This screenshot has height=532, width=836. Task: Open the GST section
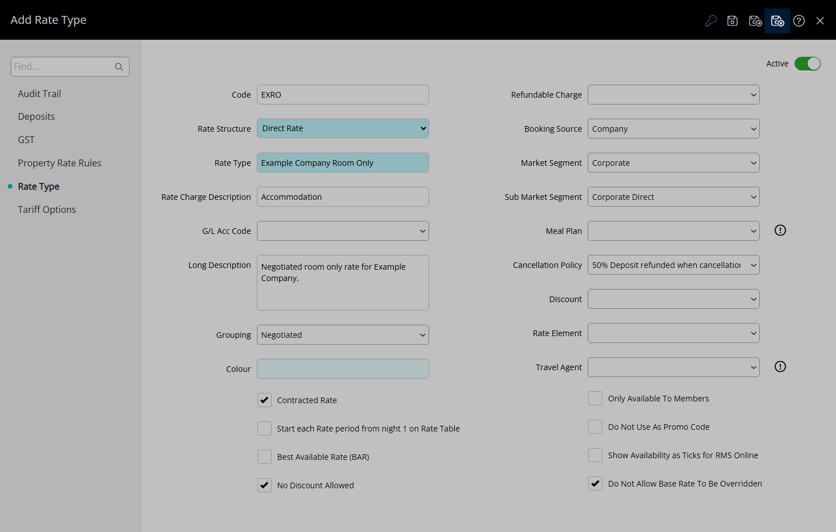[26, 140]
